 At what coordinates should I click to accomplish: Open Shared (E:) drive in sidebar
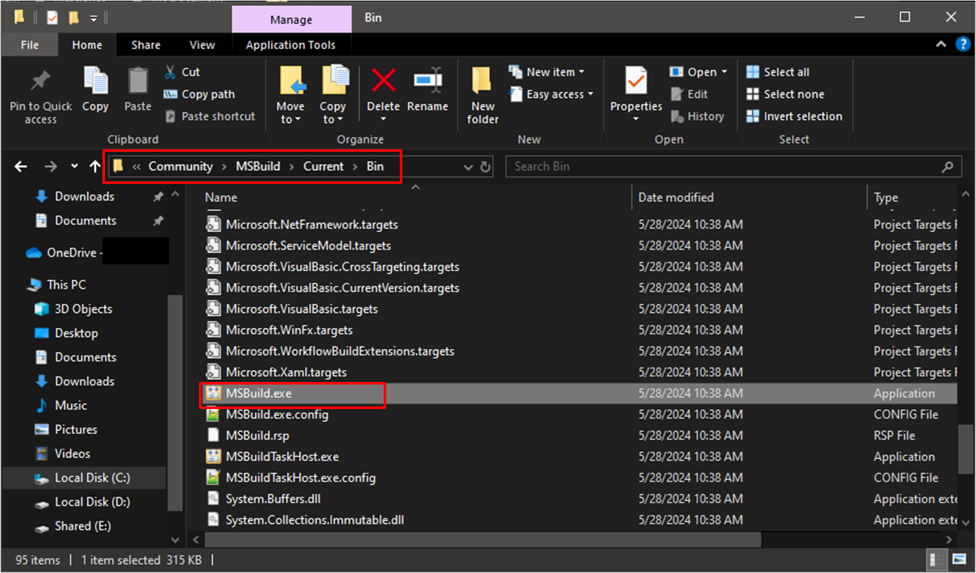(x=82, y=526)
